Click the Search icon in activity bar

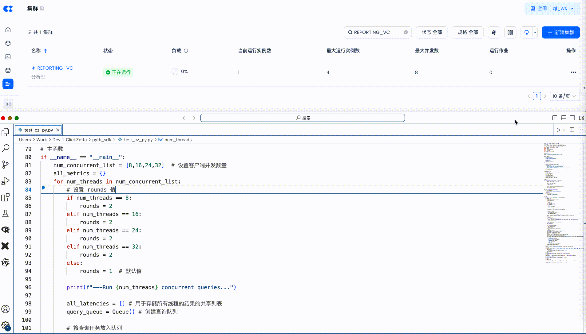click(6, 148)
